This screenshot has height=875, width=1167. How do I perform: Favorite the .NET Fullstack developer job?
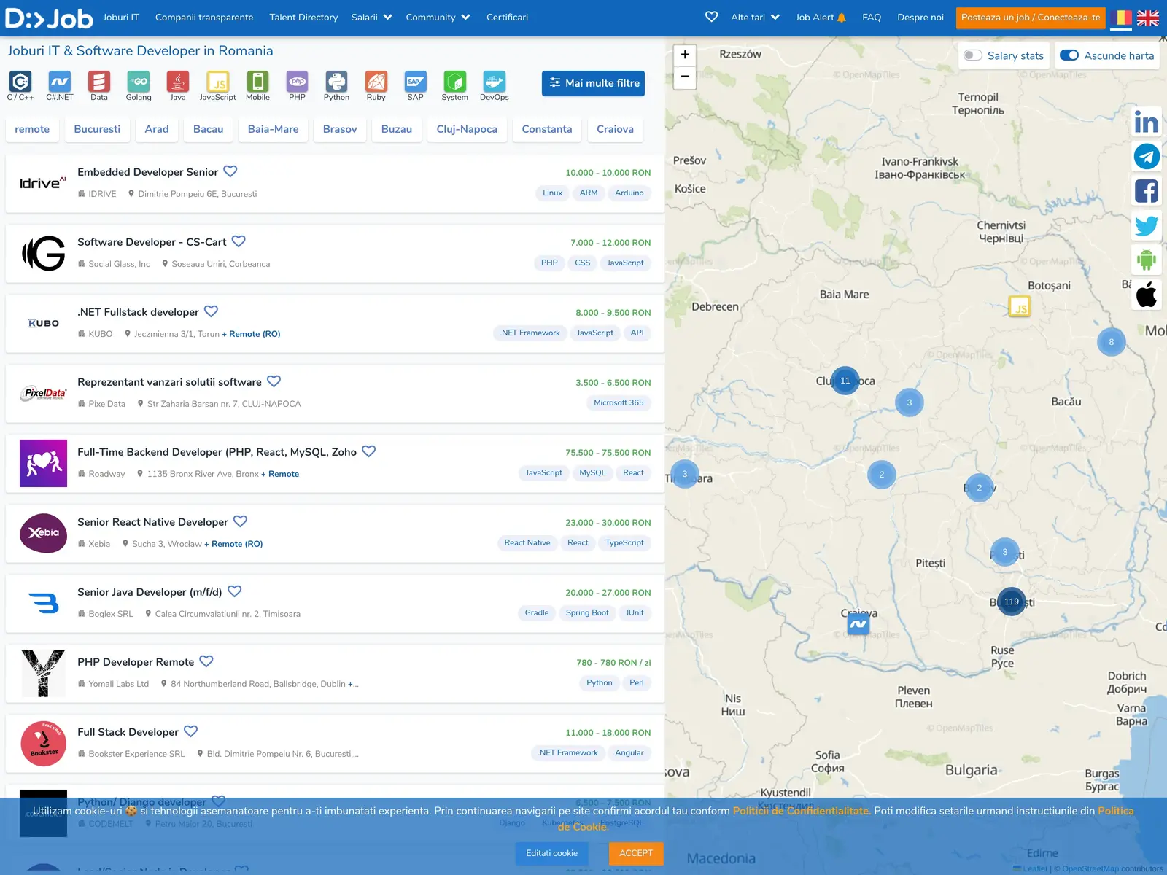[211, 311]
